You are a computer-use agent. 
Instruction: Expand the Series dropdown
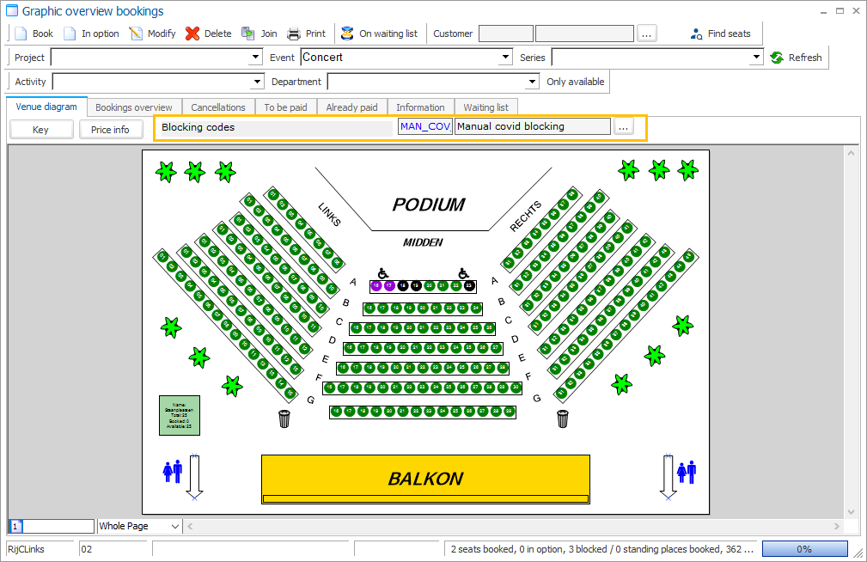pyautogui.click(x=755, y=58)
